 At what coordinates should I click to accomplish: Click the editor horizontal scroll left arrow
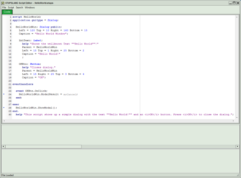pos(4,121)
